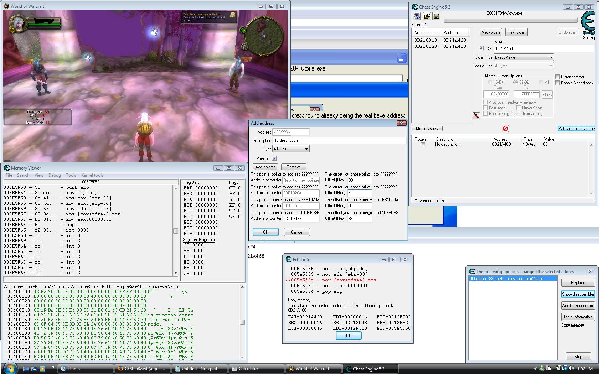Click the media player quick launch icon
599x374 pixels.
click(x=42, y=369)
